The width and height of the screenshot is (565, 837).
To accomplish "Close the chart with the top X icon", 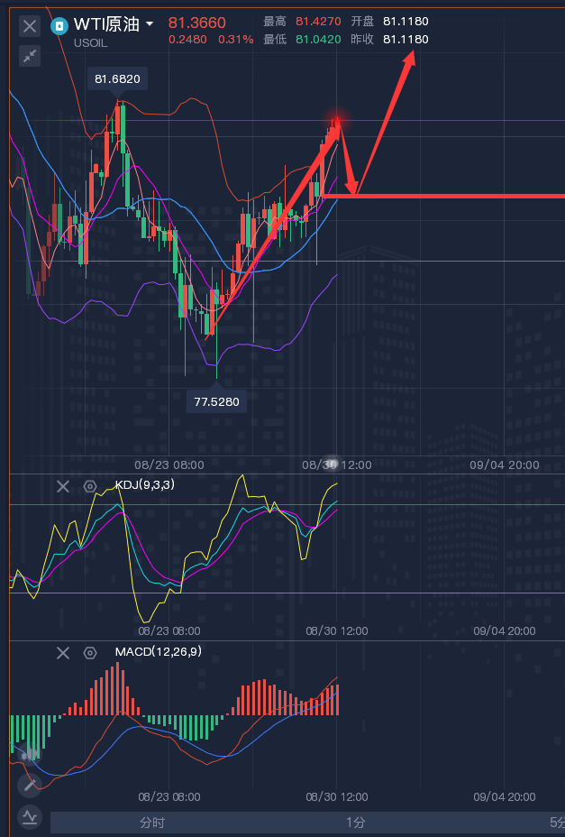I will [x=30, y=25].
